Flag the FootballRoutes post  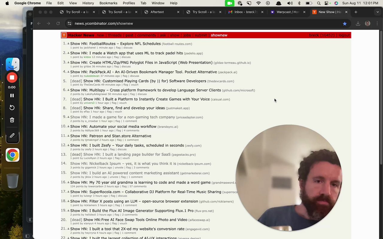point(118,48)
